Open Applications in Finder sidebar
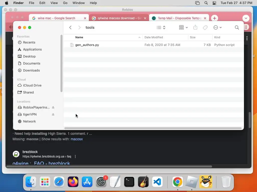This screenshot has width=257, height=192. click(32, 49)
